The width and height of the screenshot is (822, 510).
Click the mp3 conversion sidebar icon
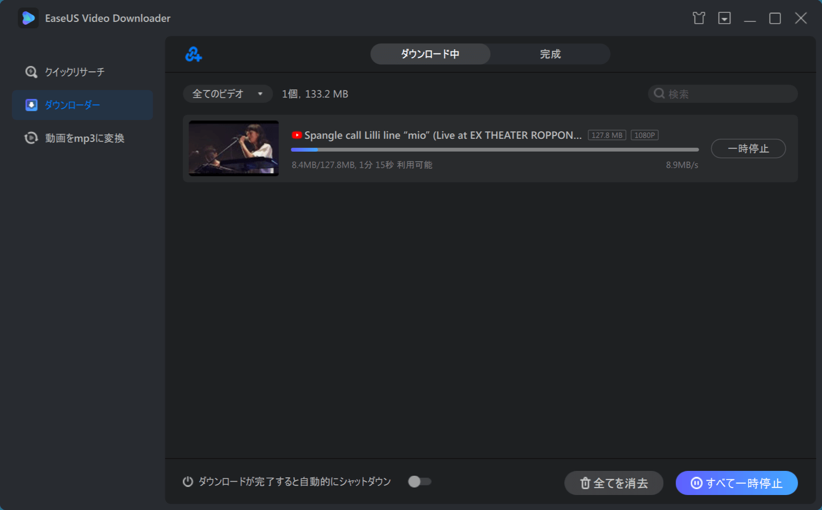(31, 138)
